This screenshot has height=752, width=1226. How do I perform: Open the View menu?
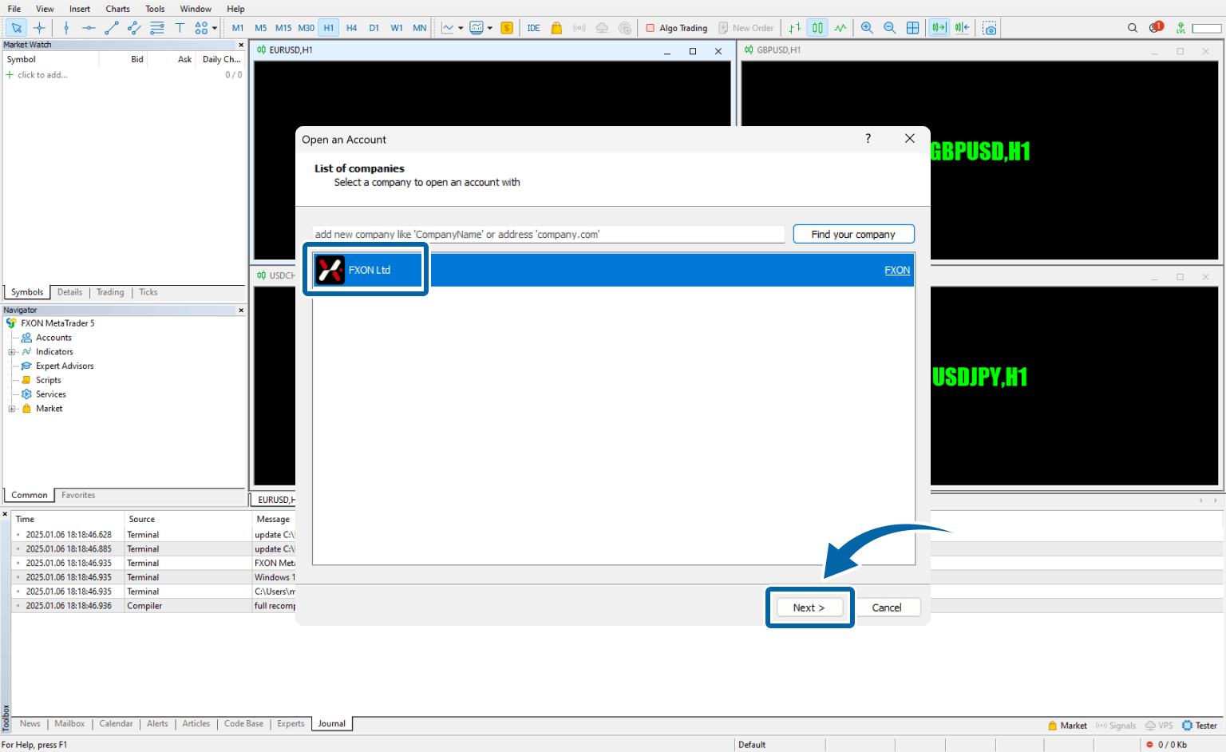coord(45,9)
